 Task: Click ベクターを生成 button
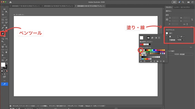pos(179,54)
